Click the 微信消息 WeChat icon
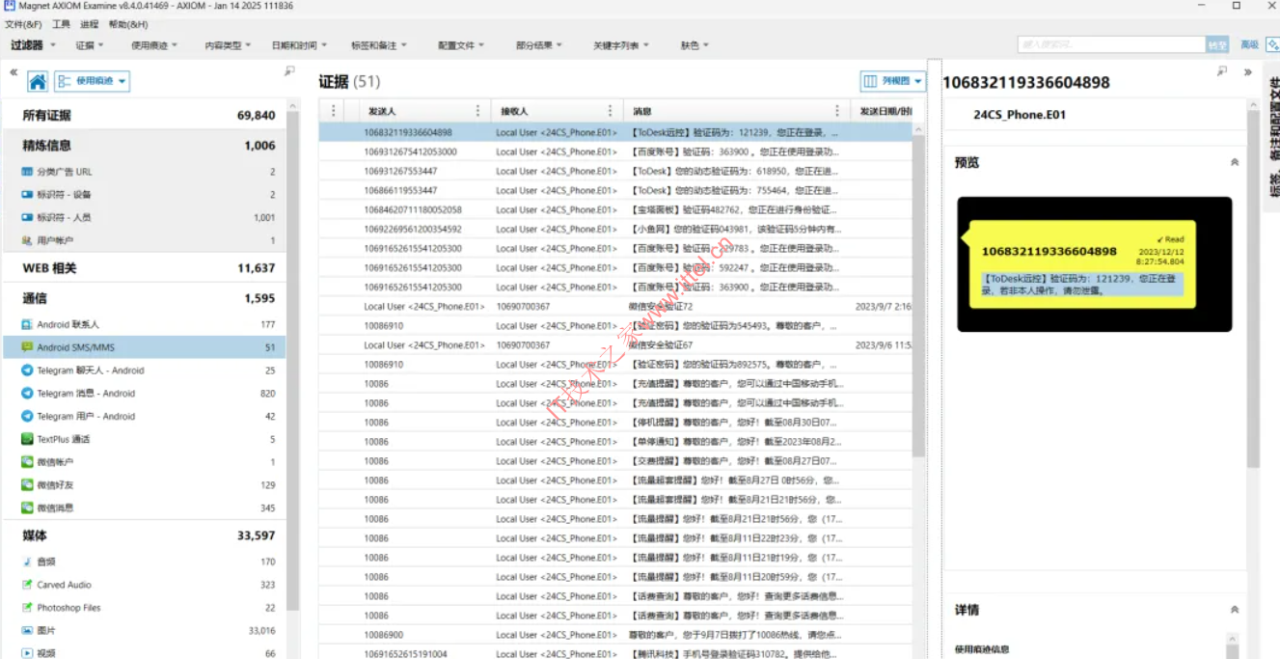Screen dimensions: 1280x659 [28, 508]
